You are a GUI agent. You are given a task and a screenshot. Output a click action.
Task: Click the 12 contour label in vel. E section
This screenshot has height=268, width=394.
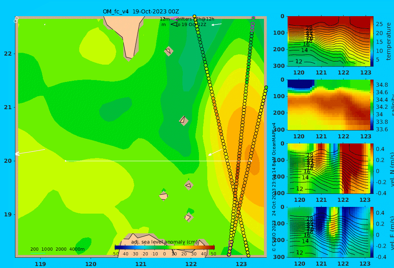click(299, 252)
